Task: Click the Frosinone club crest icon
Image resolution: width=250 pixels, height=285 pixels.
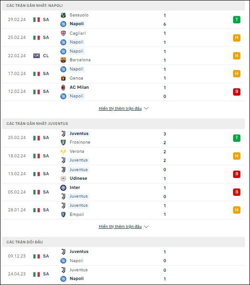Action: (63, 142)
